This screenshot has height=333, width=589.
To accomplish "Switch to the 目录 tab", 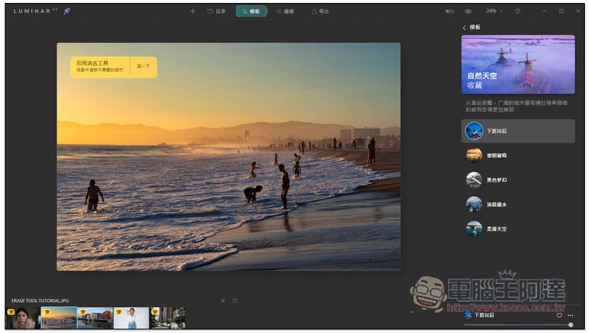I will click(x=217, y=11).
